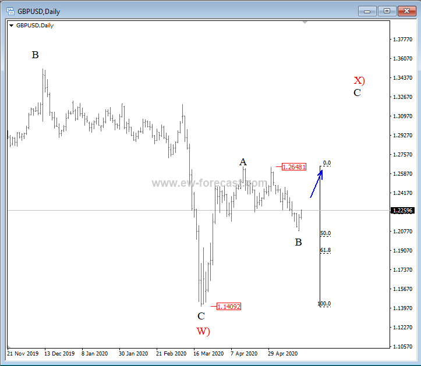Screen dimensions: 421x366
Task: Click the Fibonacci 0.0 level marker
Action: point(327,164)
